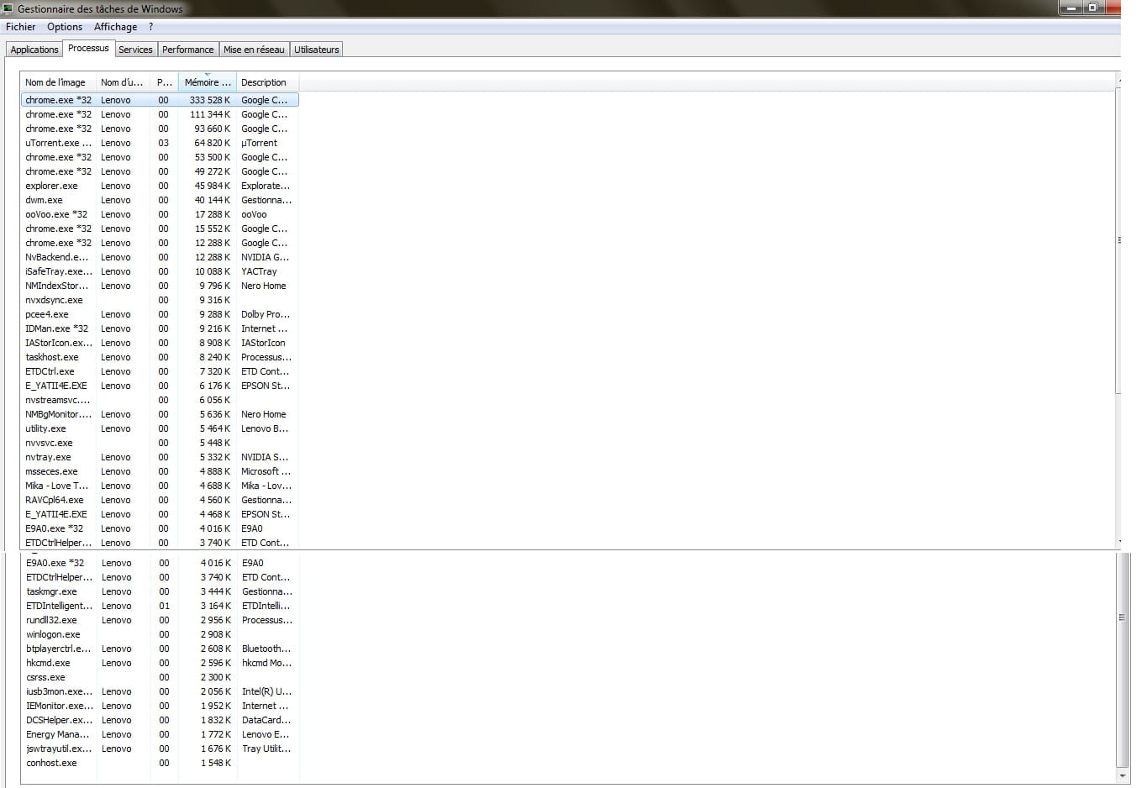The image size is (1142, 788).
Task: Click lower list scrollbar down arrow
Action: click(x=1122, y=776)
